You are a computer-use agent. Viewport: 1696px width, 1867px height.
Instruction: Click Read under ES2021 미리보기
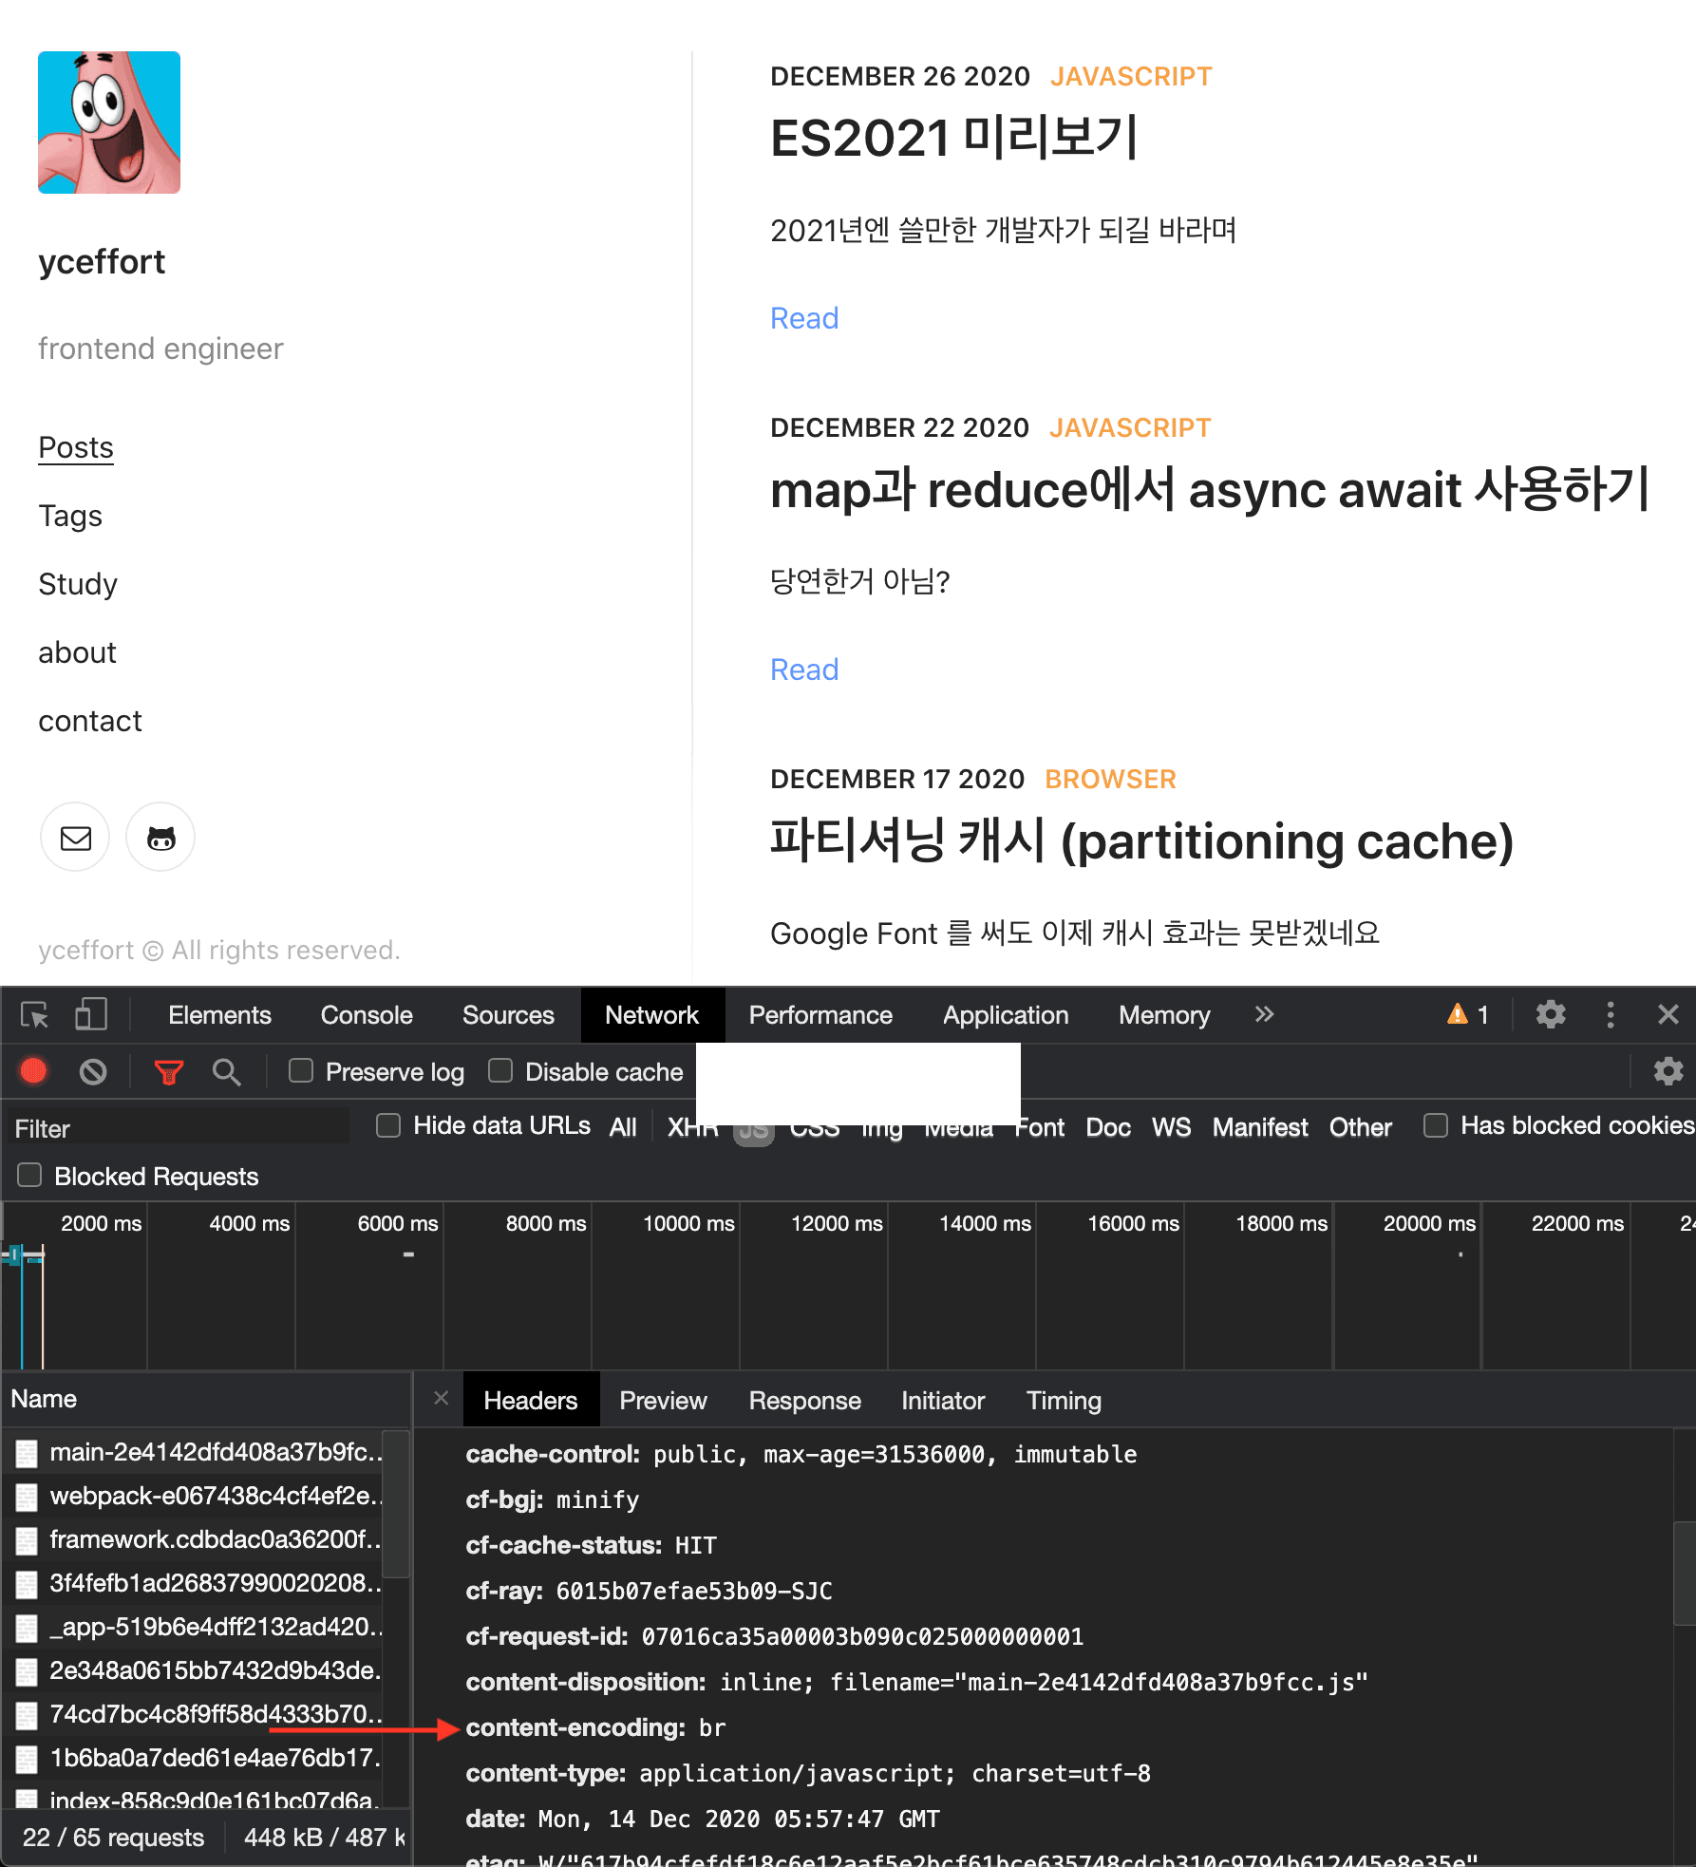[x=803, y=318]
